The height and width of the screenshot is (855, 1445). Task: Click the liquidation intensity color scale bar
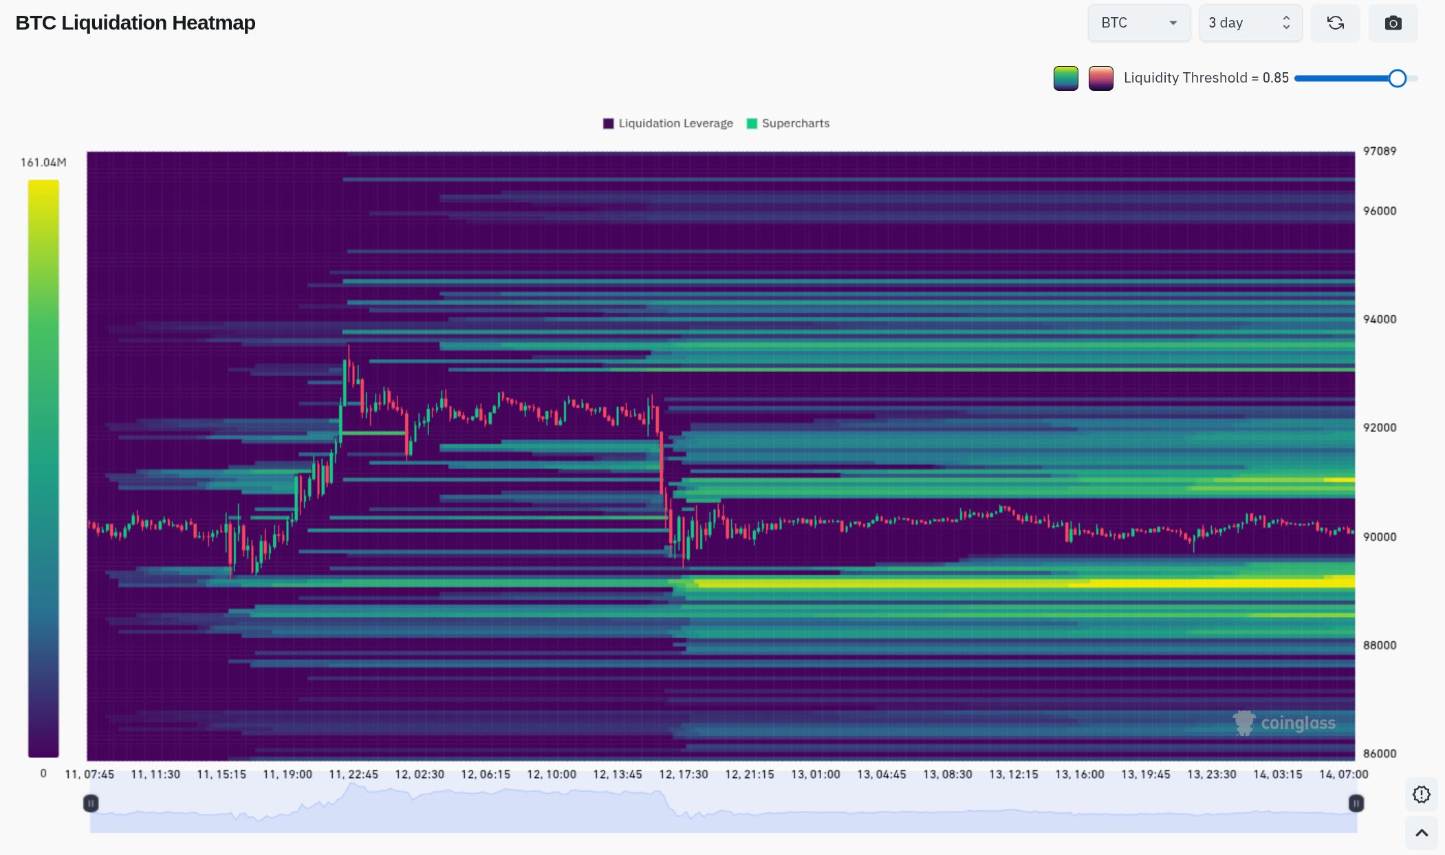(43, 468)
